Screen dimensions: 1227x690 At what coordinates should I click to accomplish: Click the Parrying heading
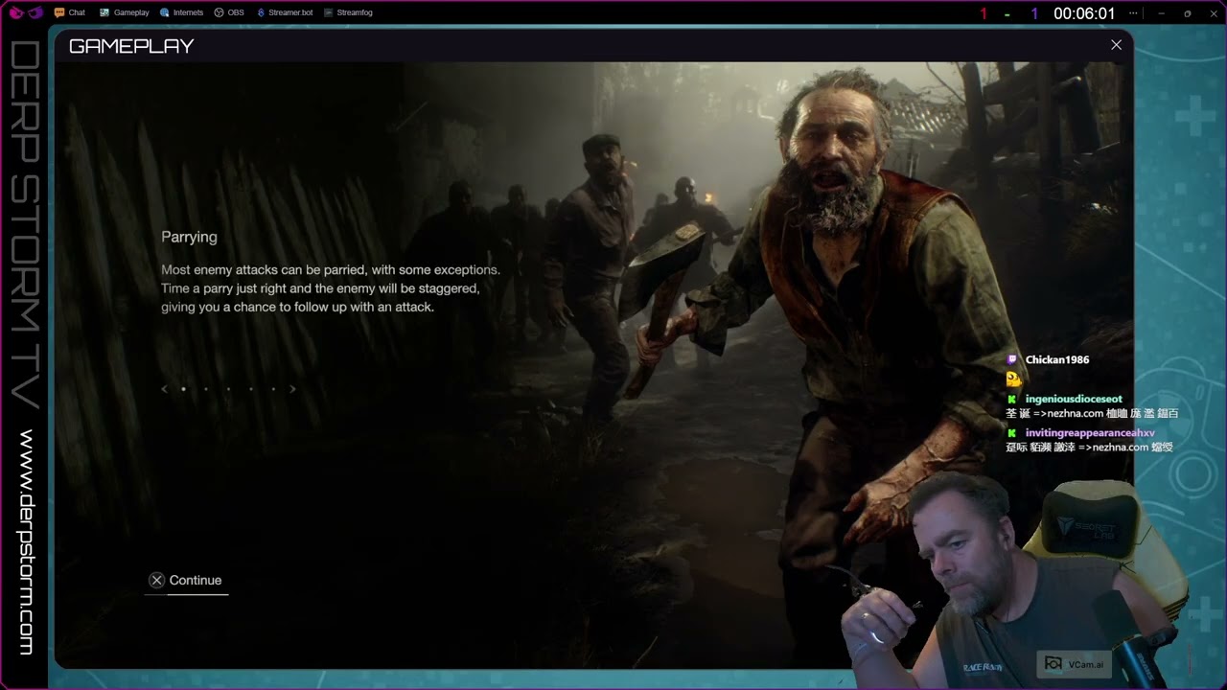pos(189,237)
